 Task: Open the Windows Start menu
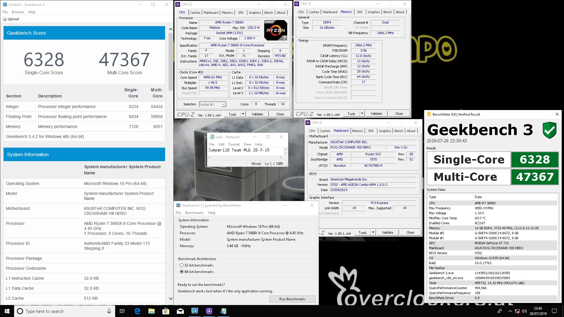(7, 311)
